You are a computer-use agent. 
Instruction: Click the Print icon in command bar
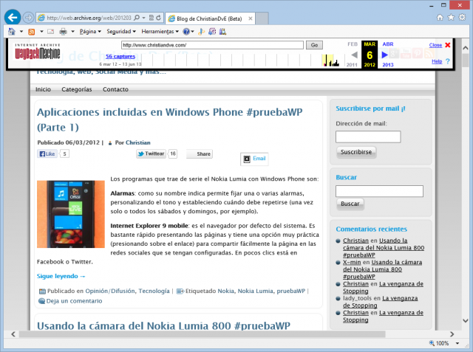point(63,31)
